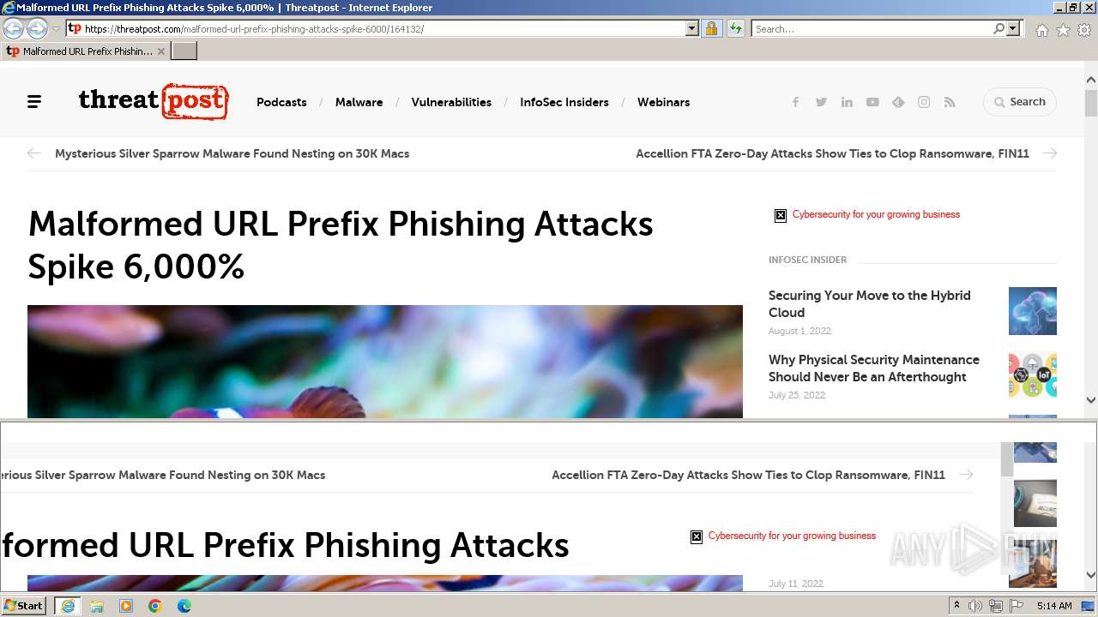
Task: Open Cybersecurity for your growing business ad
Action: tap(876, 214)
